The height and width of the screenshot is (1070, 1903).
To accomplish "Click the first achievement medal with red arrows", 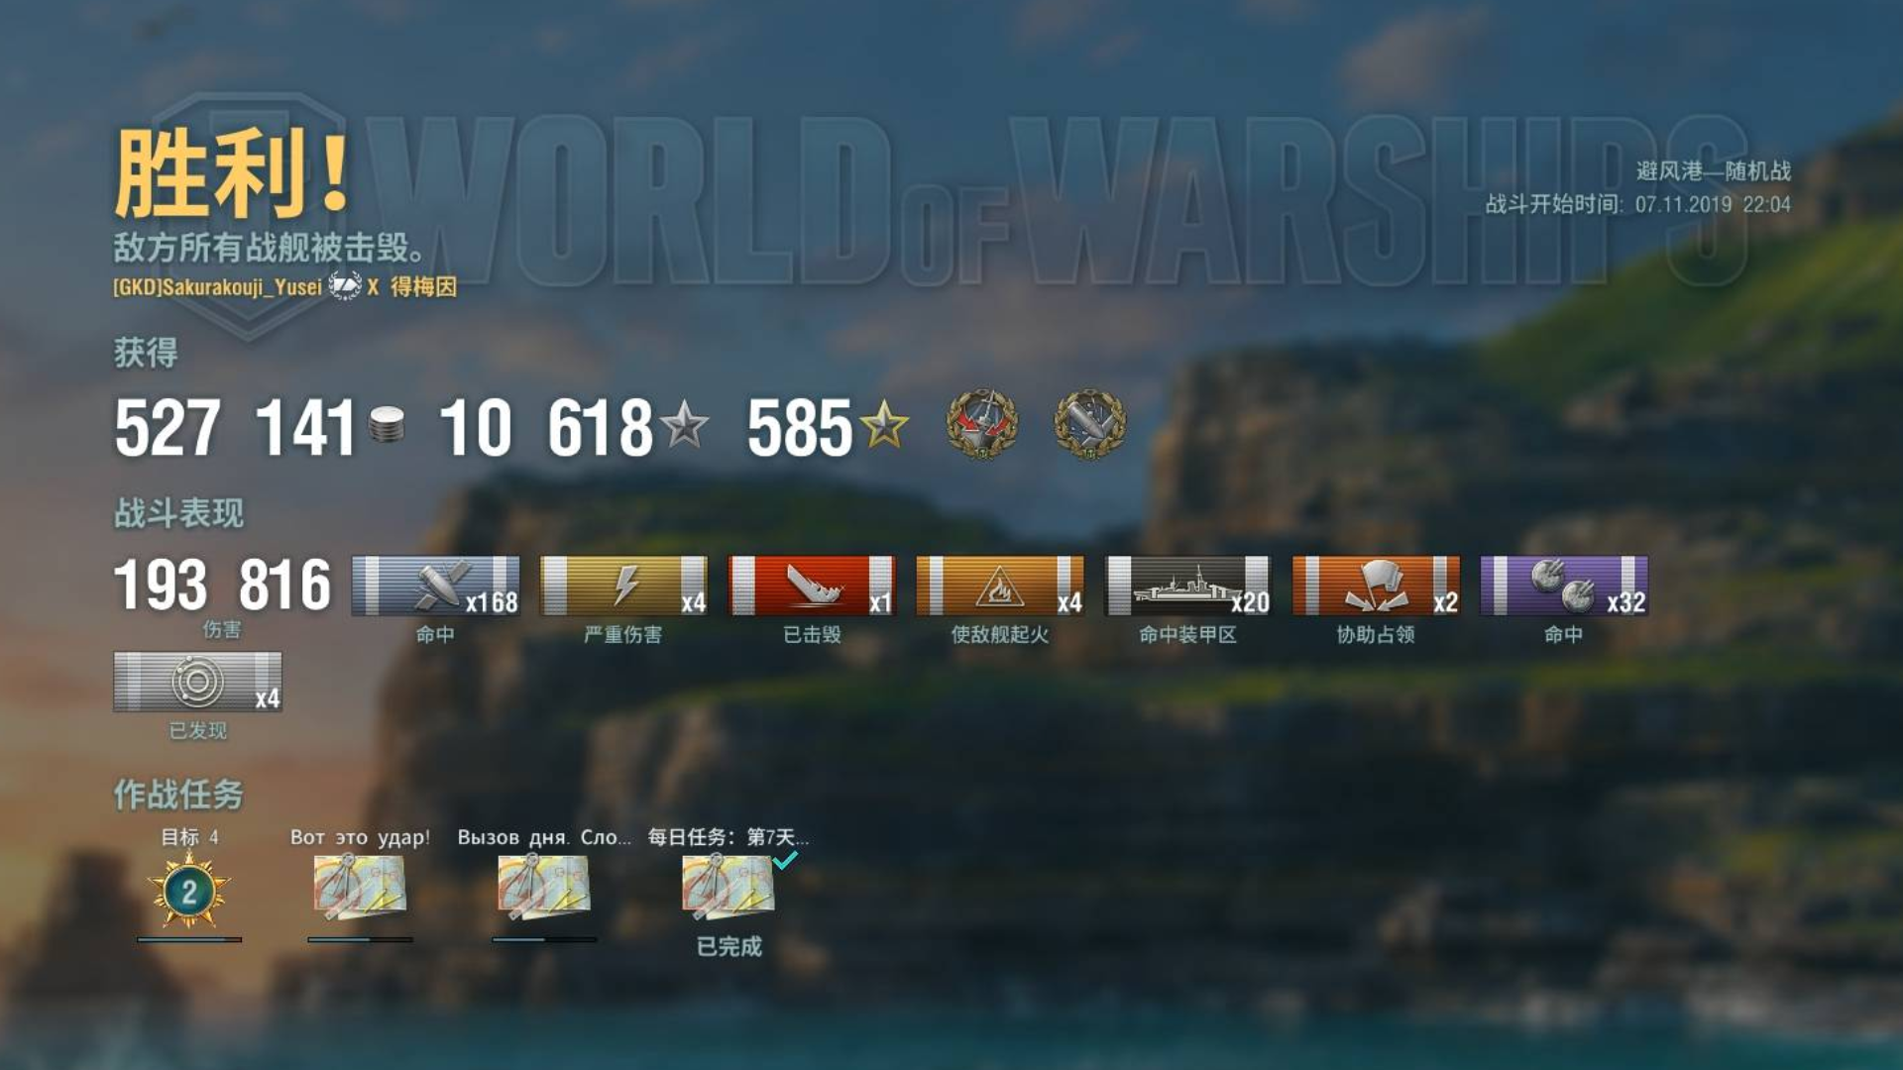I will (981, 424).
